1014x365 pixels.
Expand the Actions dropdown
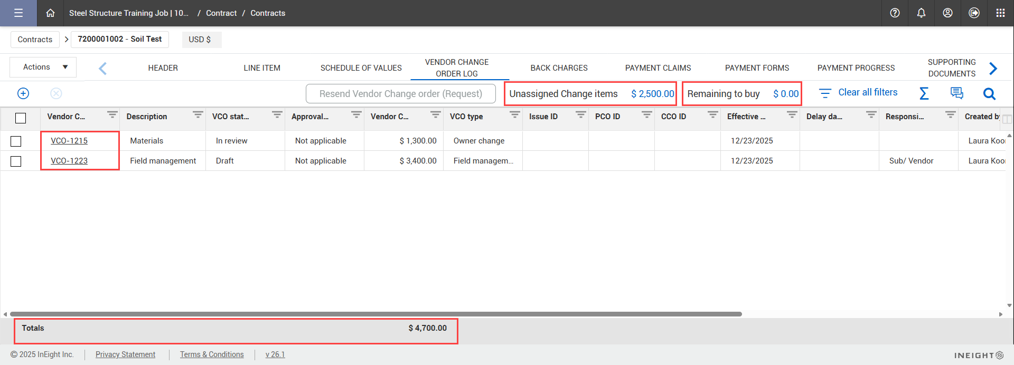pos(43,67)
